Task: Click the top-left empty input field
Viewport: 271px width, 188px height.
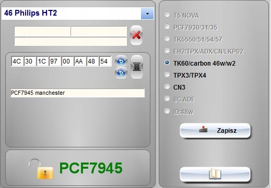Action: coord(42,31)
